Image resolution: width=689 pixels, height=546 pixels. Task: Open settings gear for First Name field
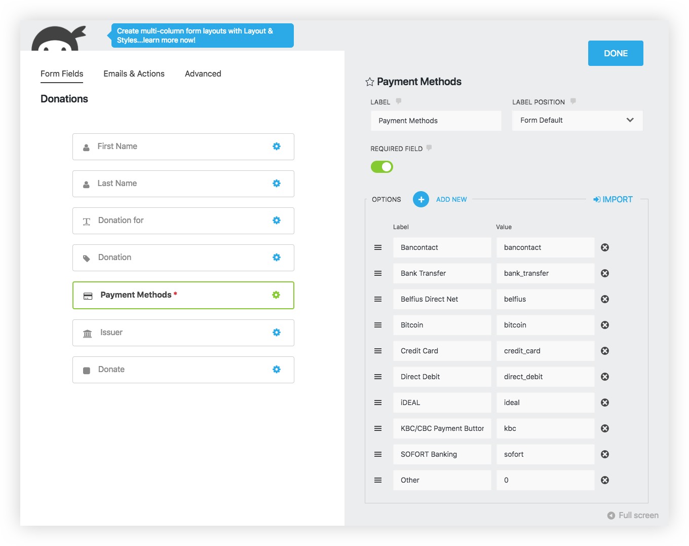click(x=277, y=146)
